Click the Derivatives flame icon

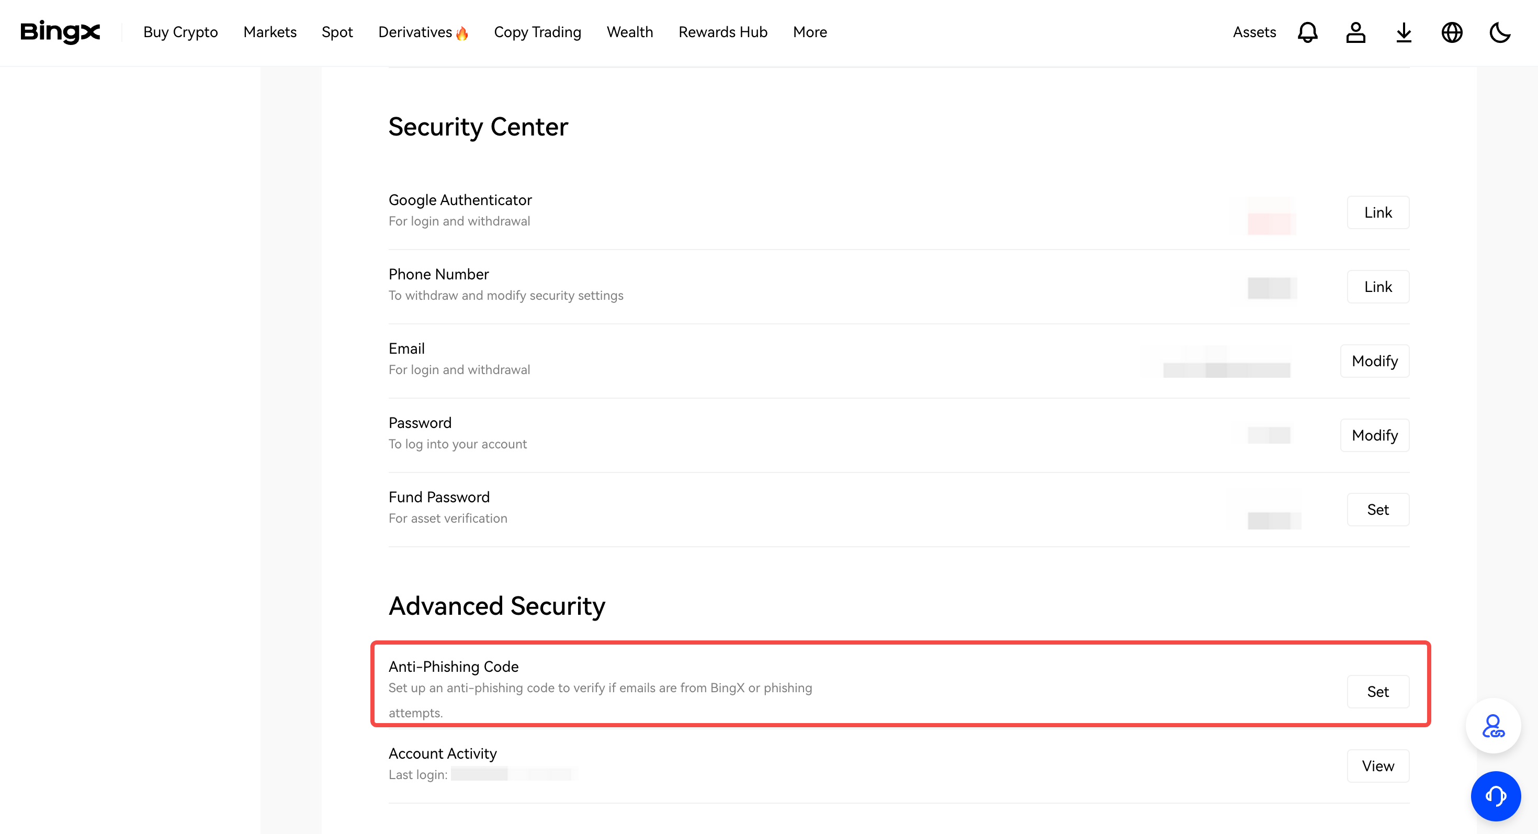(462, 33)
